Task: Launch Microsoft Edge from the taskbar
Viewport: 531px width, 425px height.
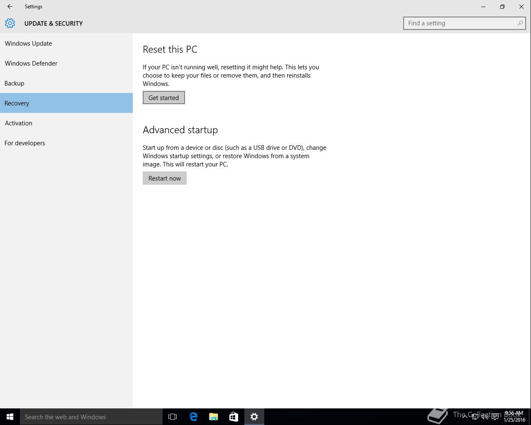Action: 193,417
